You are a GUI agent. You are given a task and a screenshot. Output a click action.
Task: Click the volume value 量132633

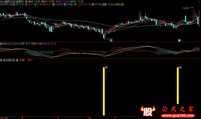pyautogui.click(x=58, y=5)
